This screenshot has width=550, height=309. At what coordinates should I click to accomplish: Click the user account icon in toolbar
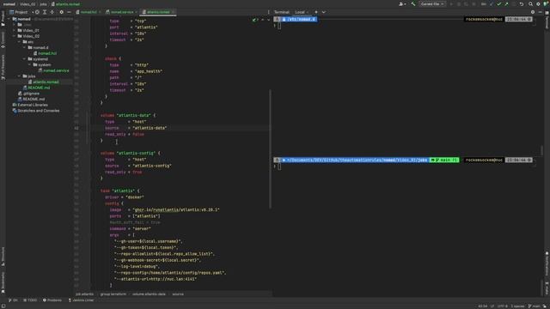click(x=401, y=3)
